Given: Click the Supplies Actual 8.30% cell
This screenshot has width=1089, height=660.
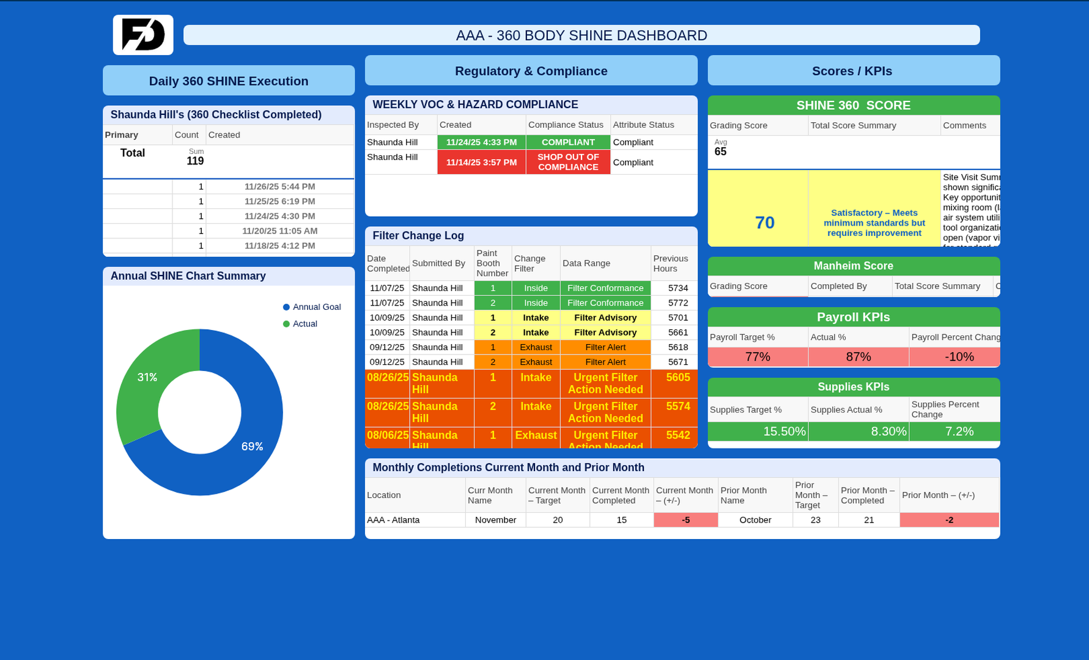Looking at the screenshot, I should pos(858,431).
